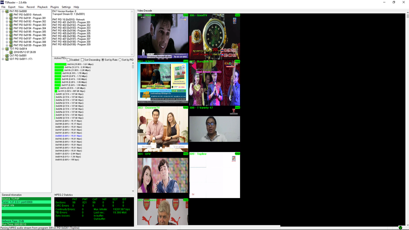Screen dimensions: 409x230
Task: Select the 309 Topline video thumbnail
Action: pos(214,175)
